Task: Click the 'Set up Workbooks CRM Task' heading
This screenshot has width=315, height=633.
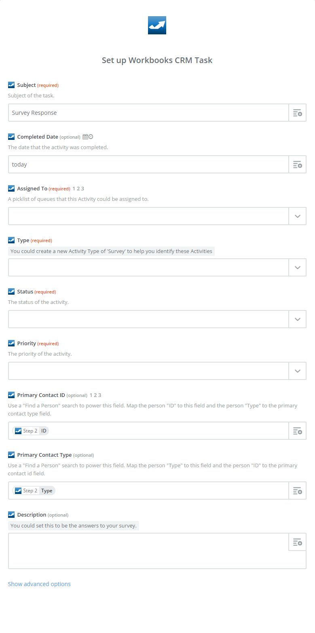Action: [x=157, y=60]
